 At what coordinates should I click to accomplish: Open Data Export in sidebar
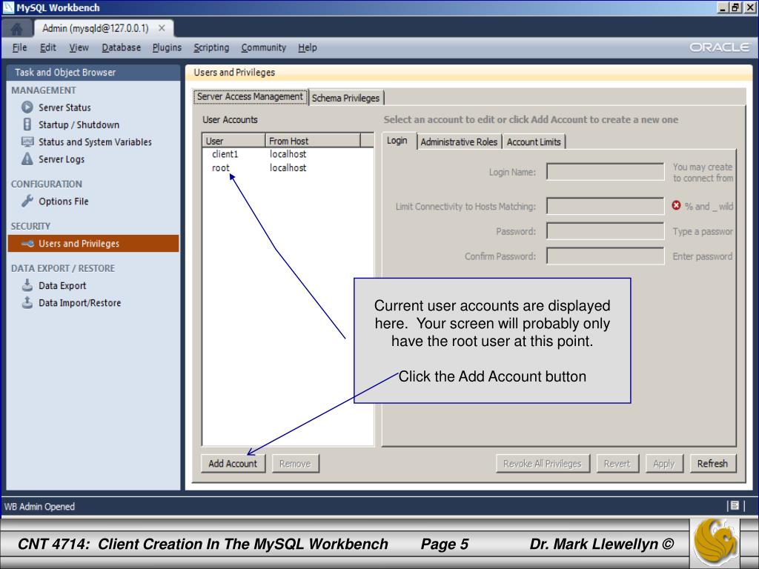(x=62, y=285)
